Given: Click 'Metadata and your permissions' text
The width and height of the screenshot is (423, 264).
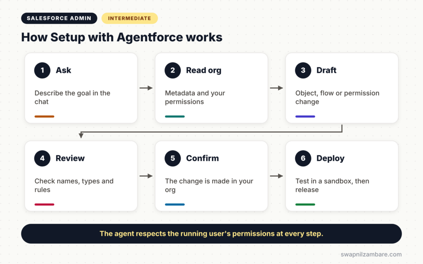Looking at the screenshot, I should (x=195, y=97).
